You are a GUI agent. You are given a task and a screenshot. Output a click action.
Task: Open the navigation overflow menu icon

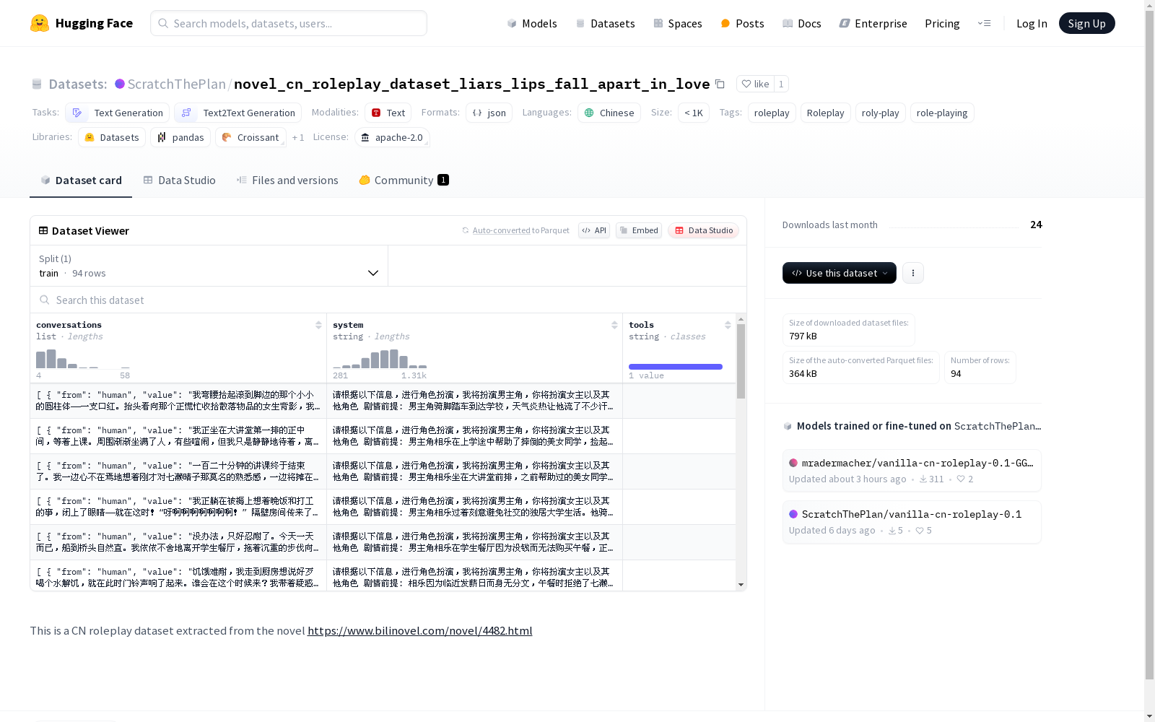click(x=984, y=23)
